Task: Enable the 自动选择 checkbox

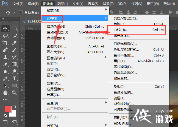Action: [x=21, y=13]
